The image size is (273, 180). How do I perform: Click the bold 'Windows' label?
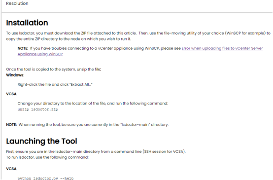coord(15,75)
